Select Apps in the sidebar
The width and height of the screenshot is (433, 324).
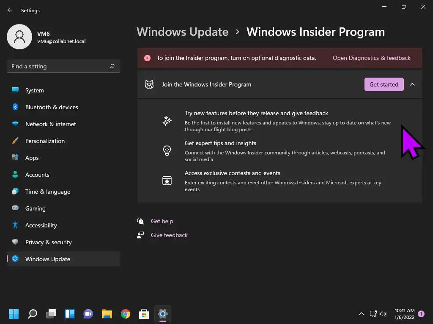(63, 158)
